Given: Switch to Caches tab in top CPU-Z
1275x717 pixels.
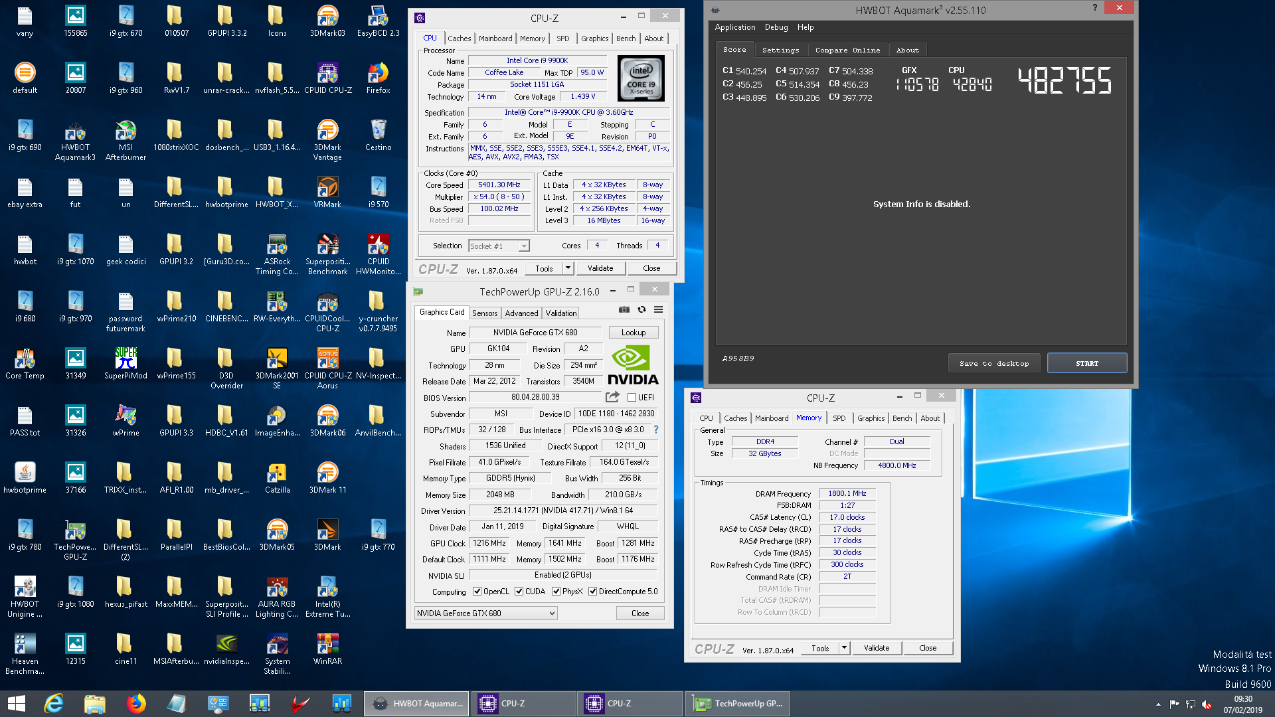Looking at the screenshot, I should pos(459,39).
